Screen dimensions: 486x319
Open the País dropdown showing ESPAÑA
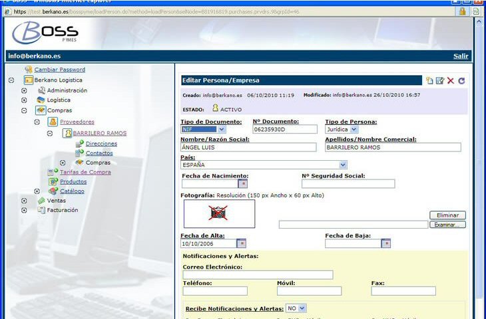coord(343,164)
